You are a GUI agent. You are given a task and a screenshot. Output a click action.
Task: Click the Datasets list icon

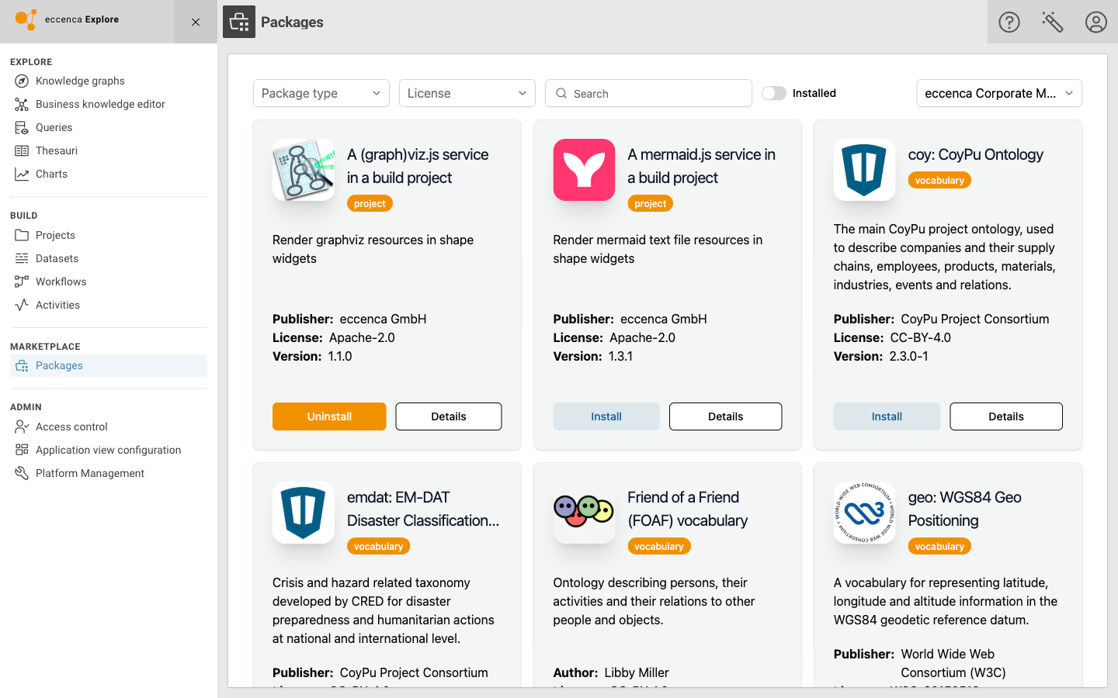coord(22,258)
